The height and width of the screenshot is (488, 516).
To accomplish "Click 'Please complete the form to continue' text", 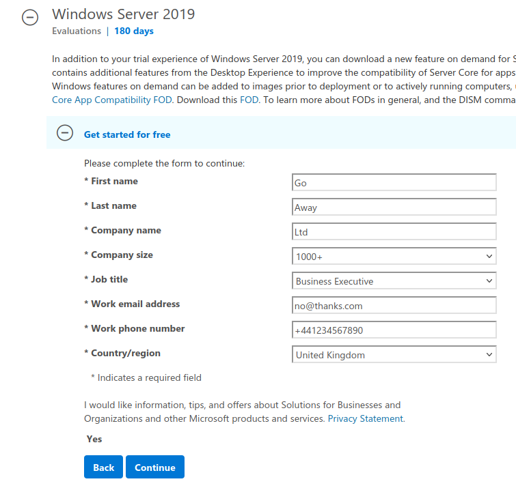I will coord(164,164).
